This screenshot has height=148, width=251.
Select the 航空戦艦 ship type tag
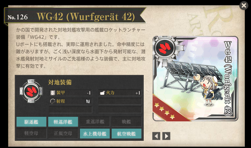(x=126, y=134)
